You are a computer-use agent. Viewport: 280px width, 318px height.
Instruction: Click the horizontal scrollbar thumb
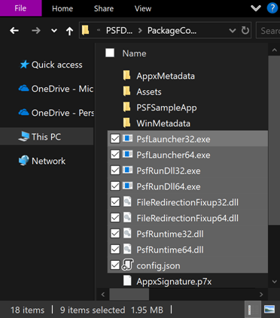(129, 294)
